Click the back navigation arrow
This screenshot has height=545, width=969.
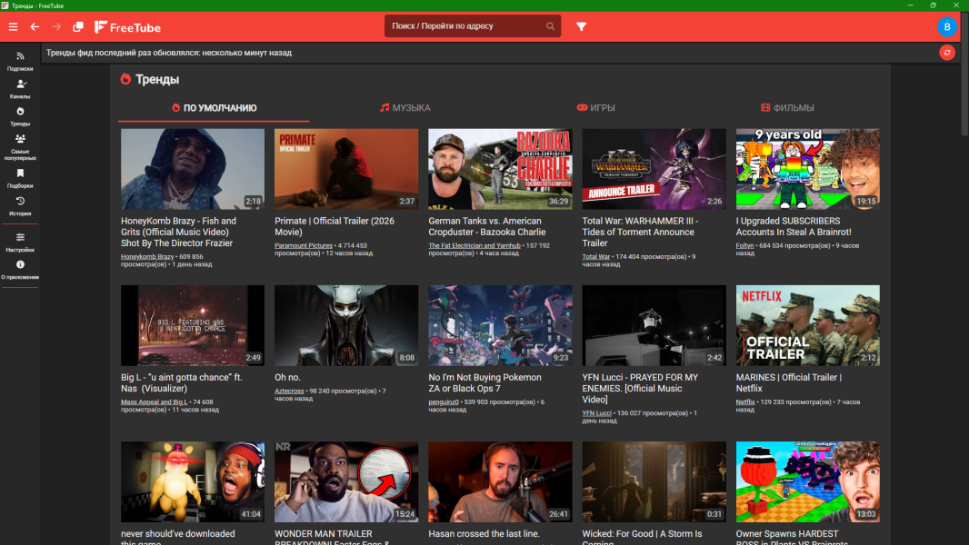click(x=35, y=26)
